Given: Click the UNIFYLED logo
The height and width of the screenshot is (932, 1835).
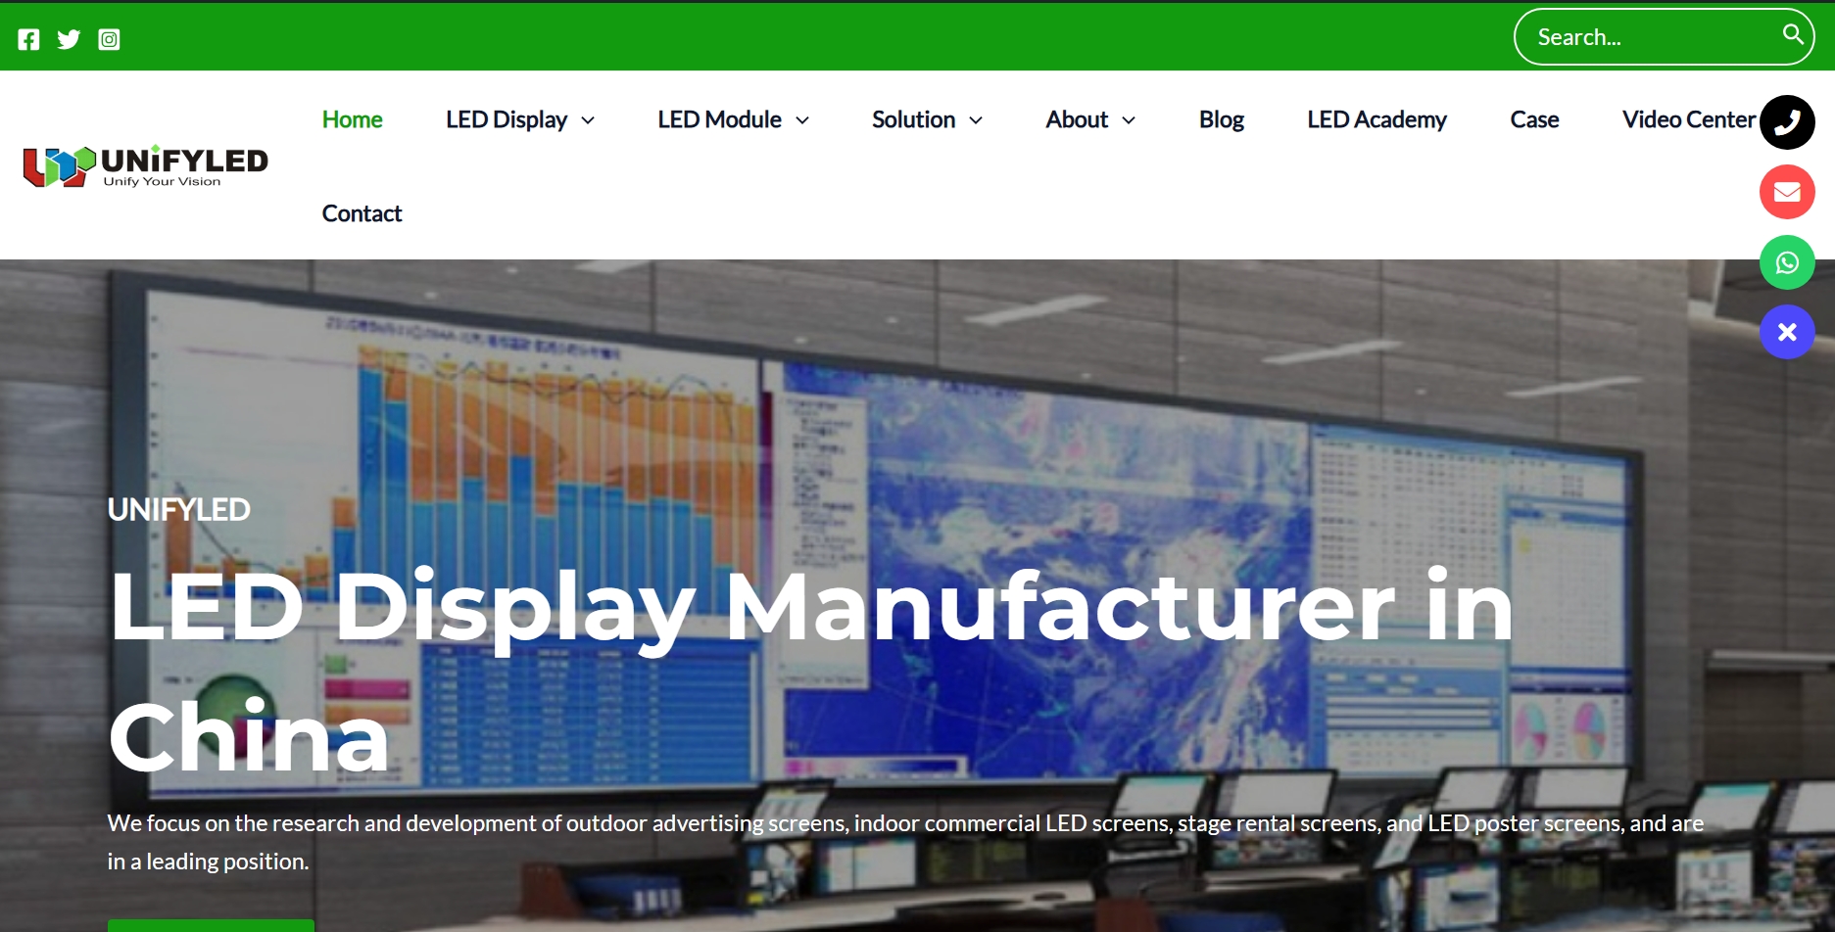Looking at the screenshot, I should click(x=146, y=165).
